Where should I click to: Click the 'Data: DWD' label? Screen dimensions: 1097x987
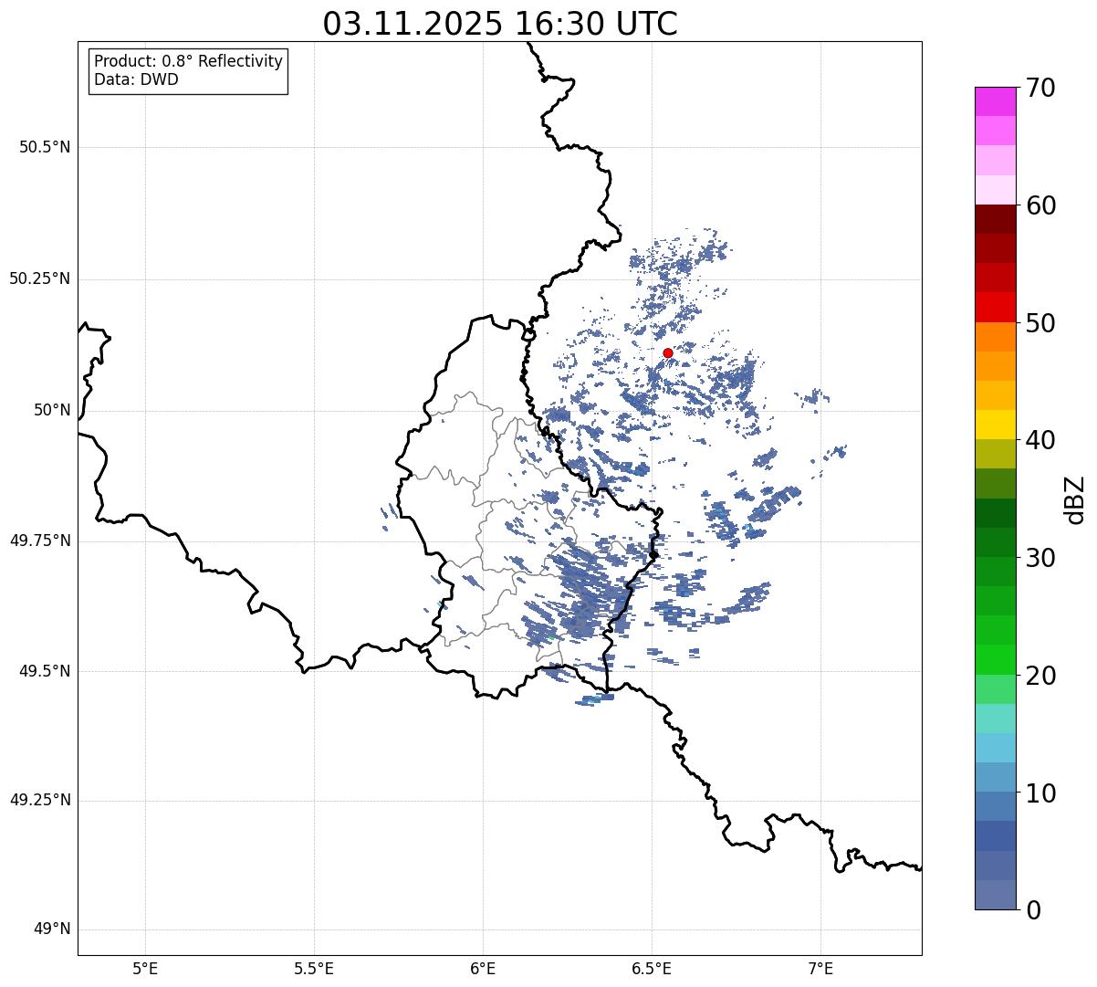coord(136,79)
